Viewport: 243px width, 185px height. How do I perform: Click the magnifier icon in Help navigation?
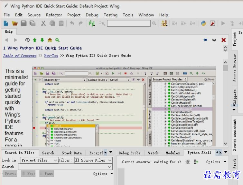pos(57,40)
